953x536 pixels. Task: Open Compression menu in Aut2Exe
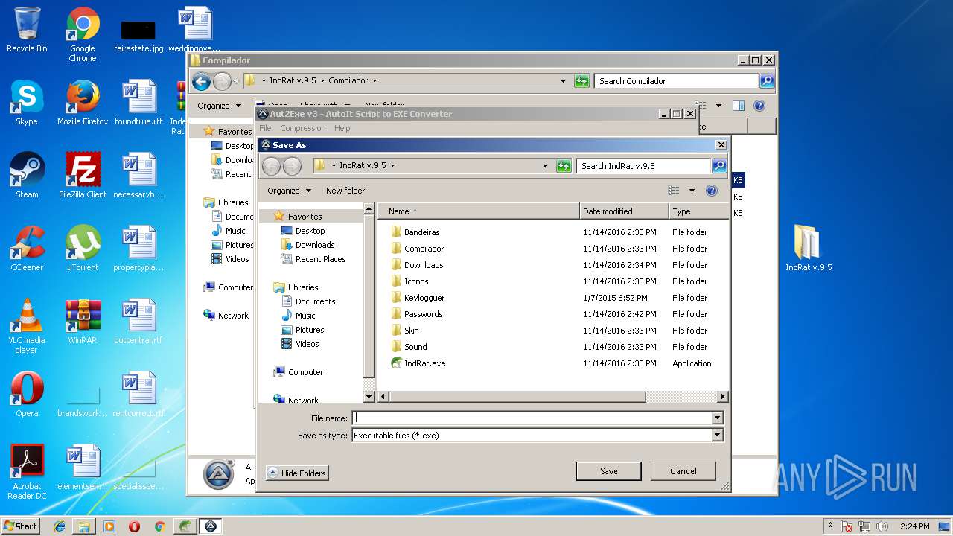coord(302,128)
